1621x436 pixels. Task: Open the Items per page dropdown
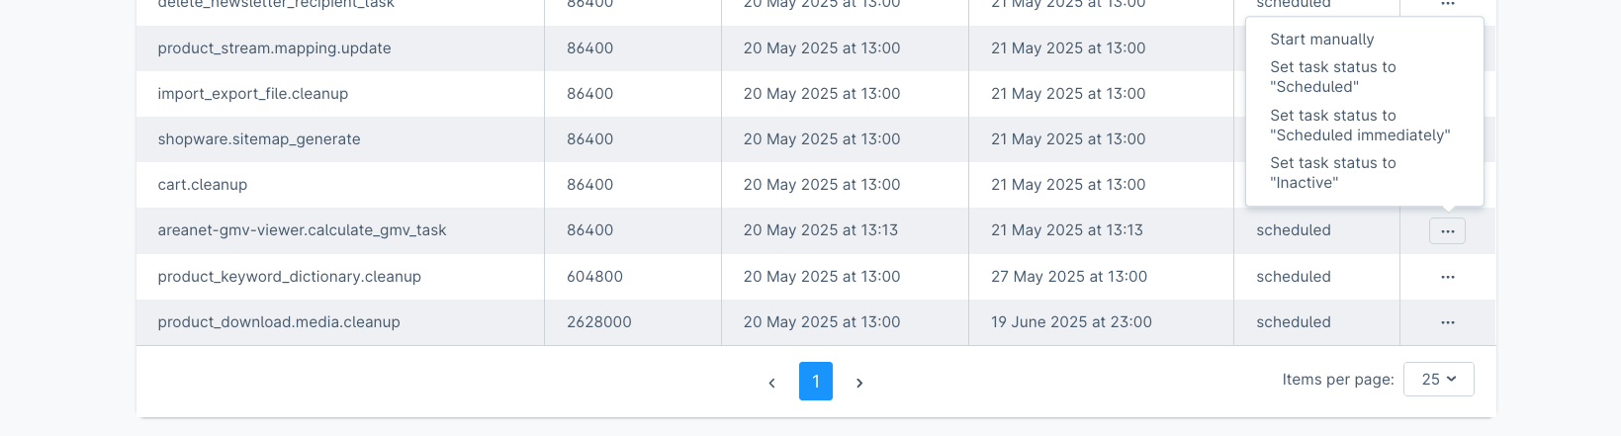pos(1438,380)
